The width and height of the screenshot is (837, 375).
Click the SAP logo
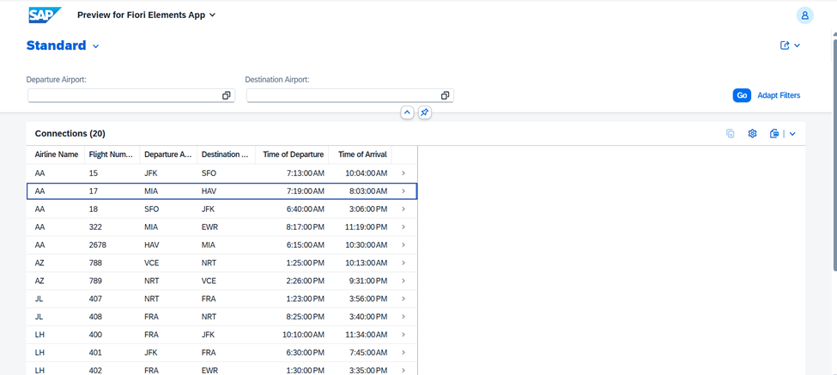(x=44, y=15)
